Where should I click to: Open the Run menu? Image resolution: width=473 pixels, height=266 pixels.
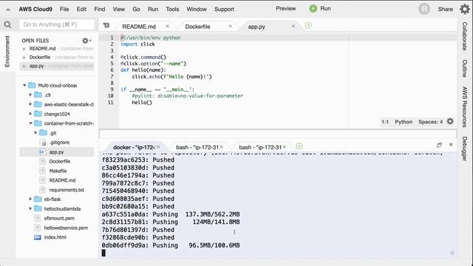[x=153, y=9]
